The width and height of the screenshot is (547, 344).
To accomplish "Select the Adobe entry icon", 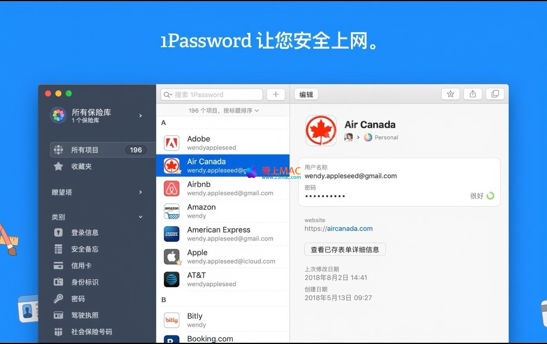I will click(172, 143).
